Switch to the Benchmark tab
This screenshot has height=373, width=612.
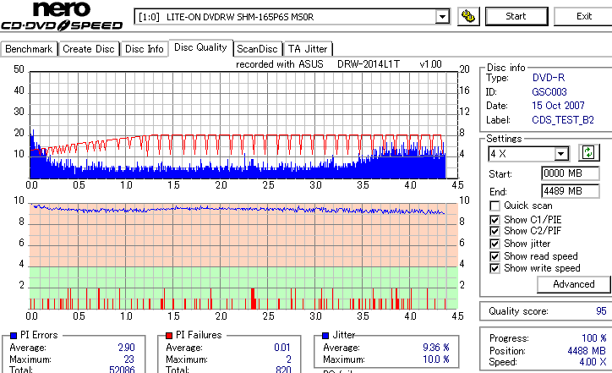(x=29, y=49)
